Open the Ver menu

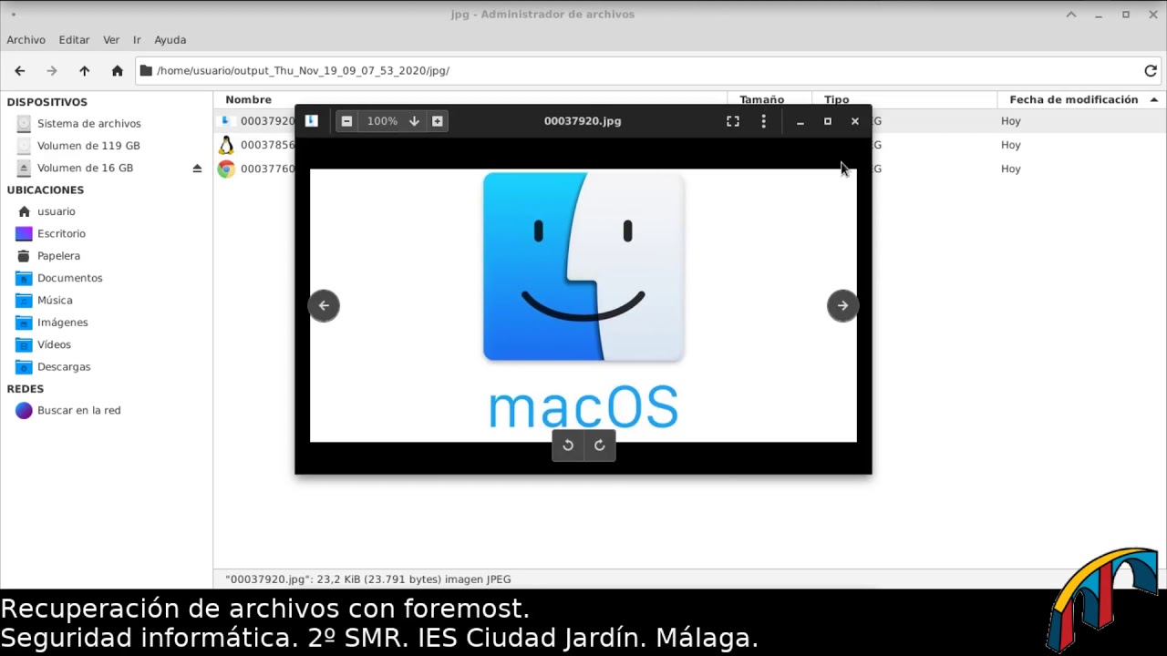(x=111, y=40)
